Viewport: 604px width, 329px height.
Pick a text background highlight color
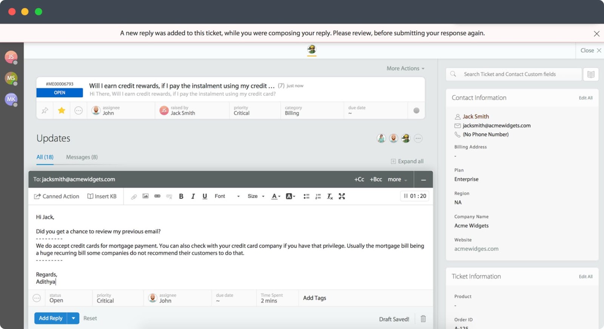click(x=290, y=196)
